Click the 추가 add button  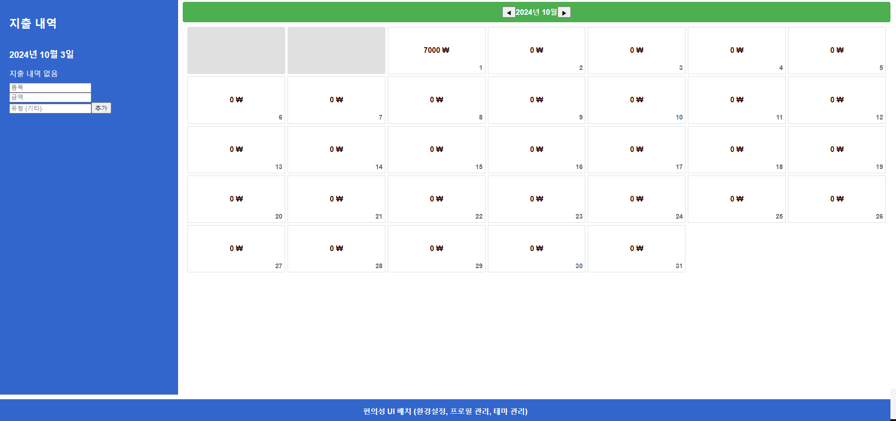click(101, 108)
